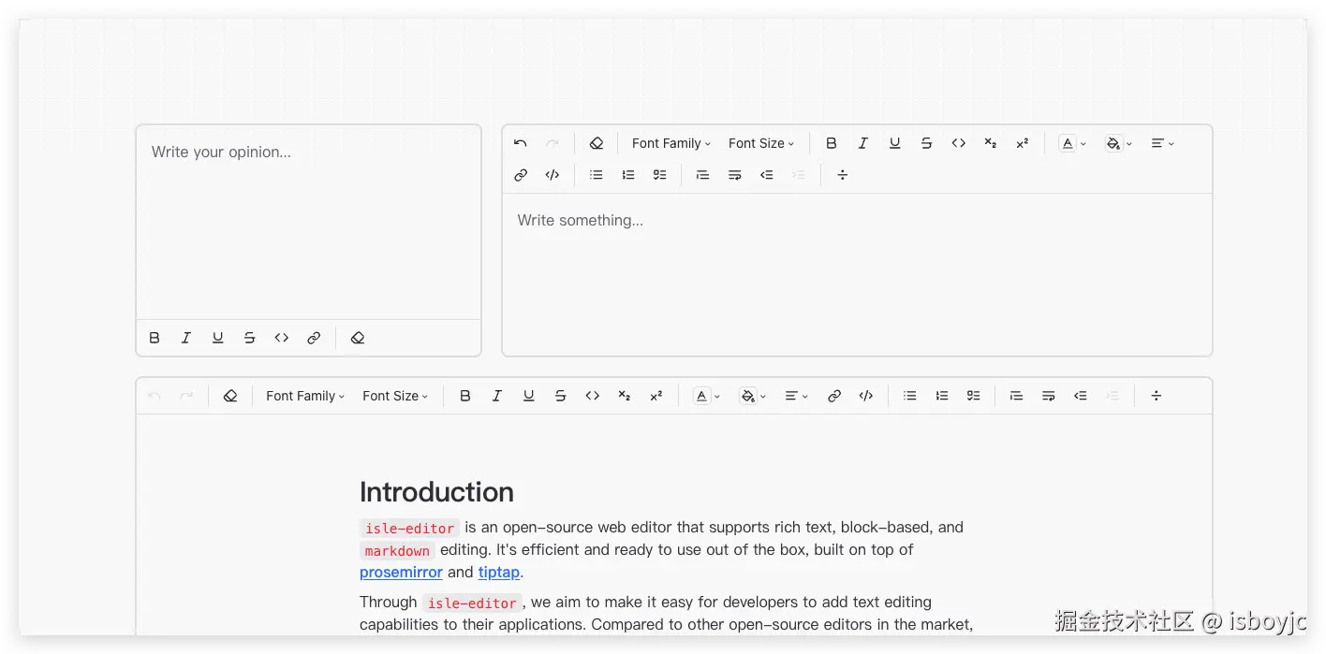Open the Font Family dropdown in the top editor
The width and height of the screenshot is (1326, 654).
tap(670, 142)
